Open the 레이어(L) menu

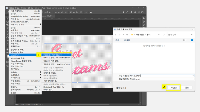click(30, 8)
